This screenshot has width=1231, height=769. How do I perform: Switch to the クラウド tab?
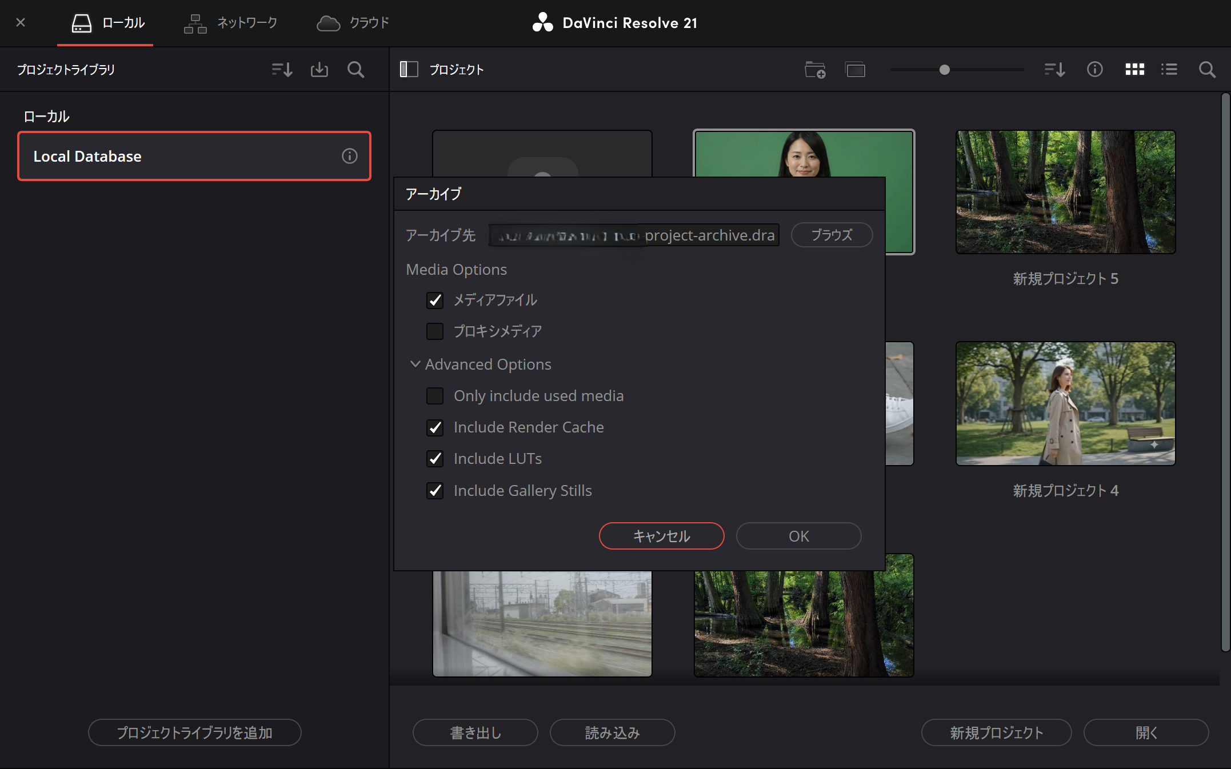353,23
